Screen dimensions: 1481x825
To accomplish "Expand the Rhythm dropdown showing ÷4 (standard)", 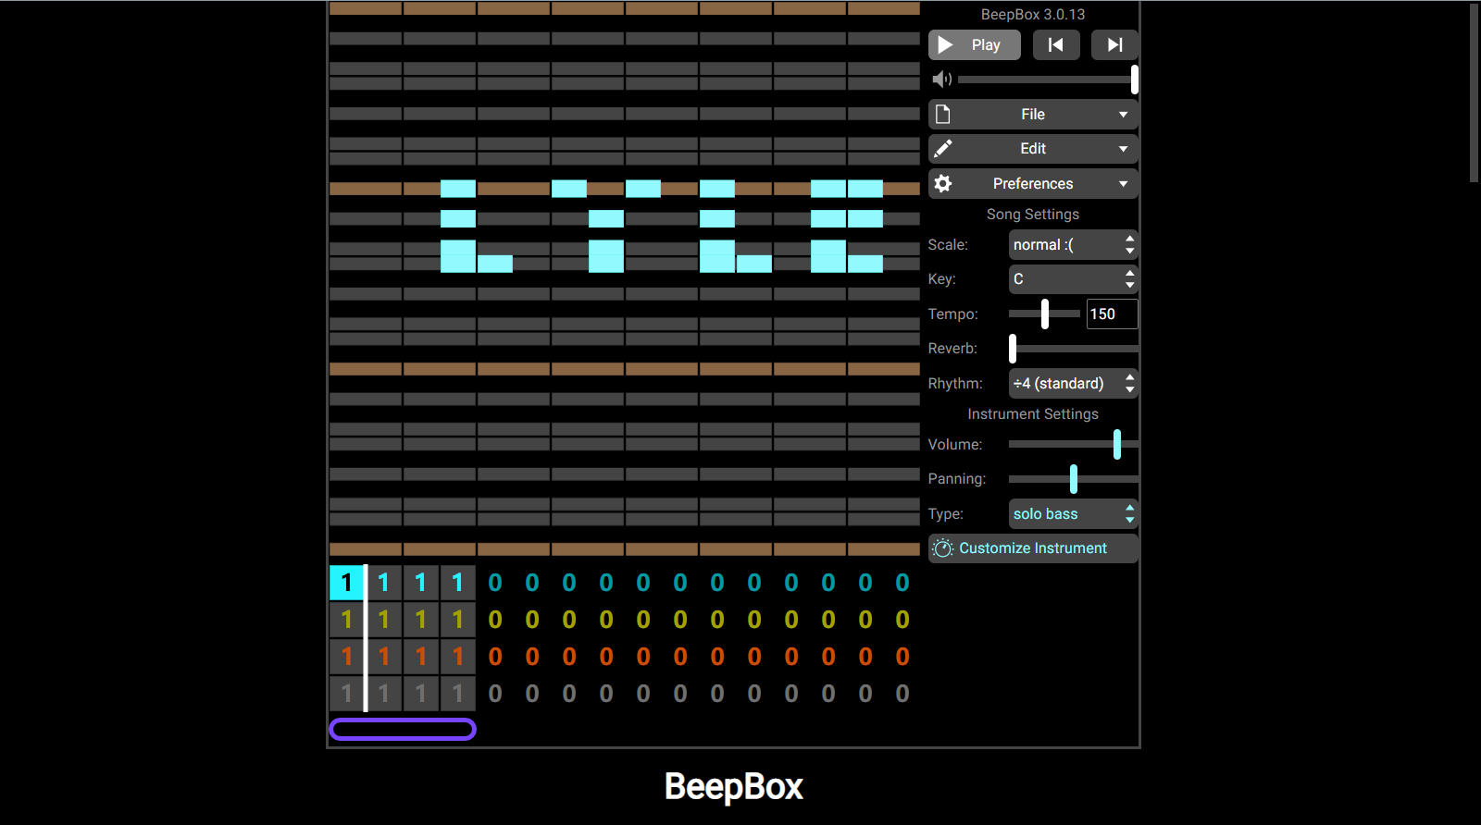I will (1073, 383).
